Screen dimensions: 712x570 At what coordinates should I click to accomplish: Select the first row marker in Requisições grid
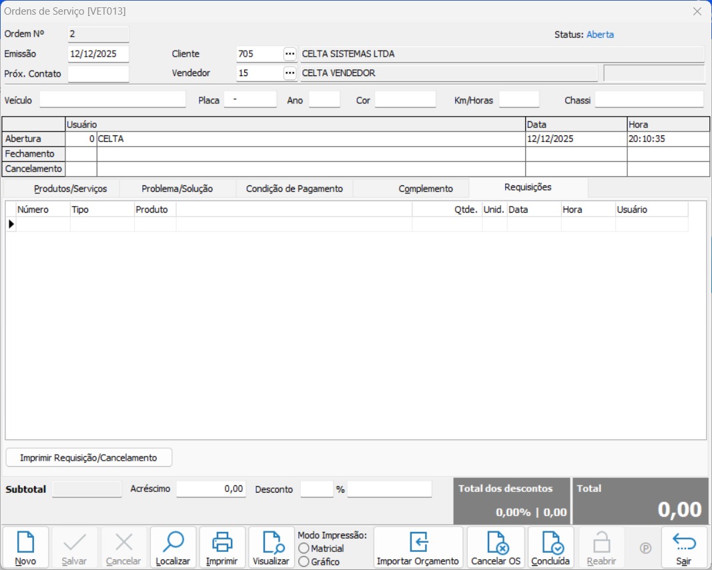tap(11, 225)
